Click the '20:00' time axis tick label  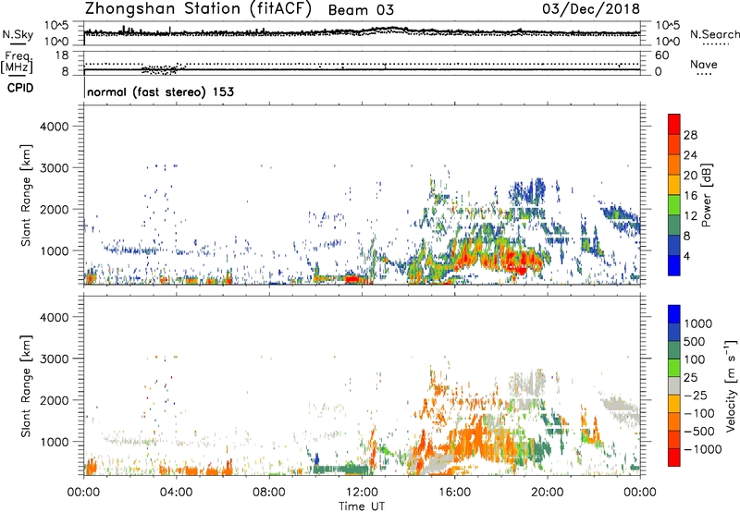coord(548,493)
